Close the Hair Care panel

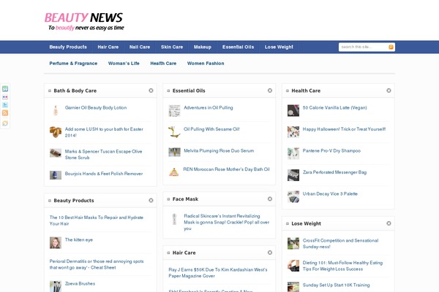tap(270, 253)
